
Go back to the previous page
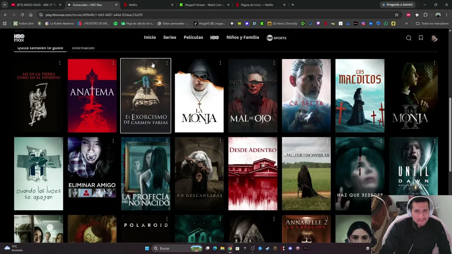point(5,15)
